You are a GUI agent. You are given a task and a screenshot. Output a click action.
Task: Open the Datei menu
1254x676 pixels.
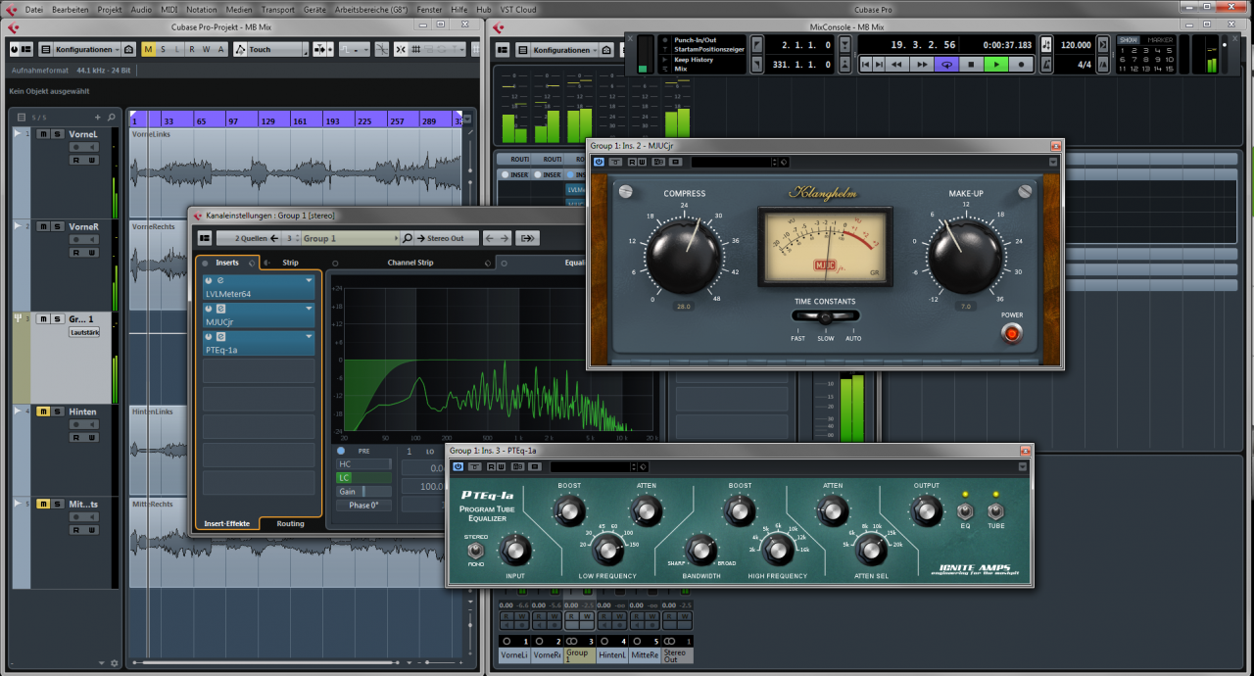(33, 9)
